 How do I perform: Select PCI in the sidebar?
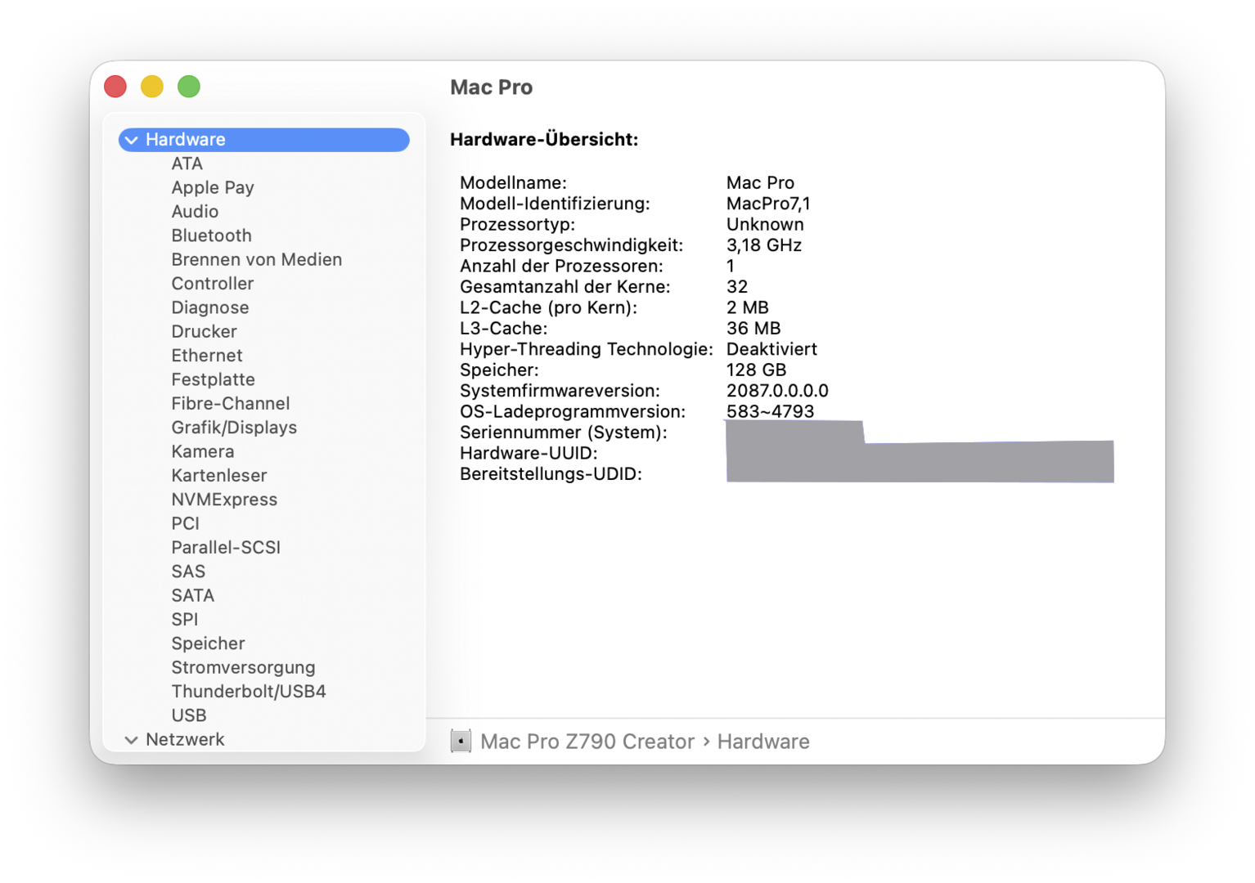pyautogui.click(x=186, y=523)
